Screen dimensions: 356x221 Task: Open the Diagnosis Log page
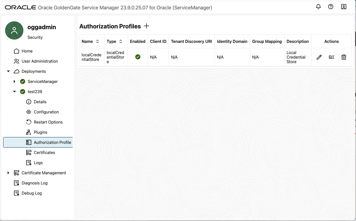pyautogui.click(x=35, y=183)
